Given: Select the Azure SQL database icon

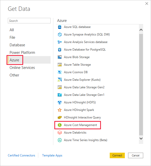Looking at the screenshot, I should tap(60, 27).
